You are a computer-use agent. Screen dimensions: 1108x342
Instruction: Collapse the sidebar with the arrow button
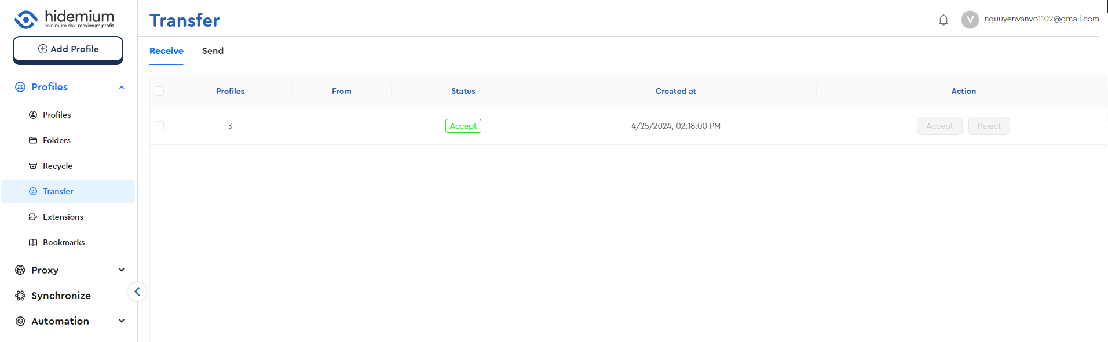click(x=137, y=292)
